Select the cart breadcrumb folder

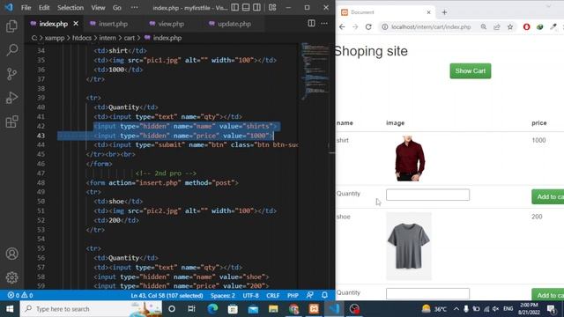130,38
